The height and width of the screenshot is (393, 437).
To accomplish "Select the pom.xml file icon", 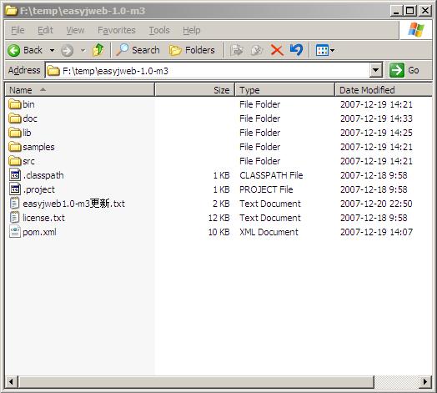I will 15,232.
